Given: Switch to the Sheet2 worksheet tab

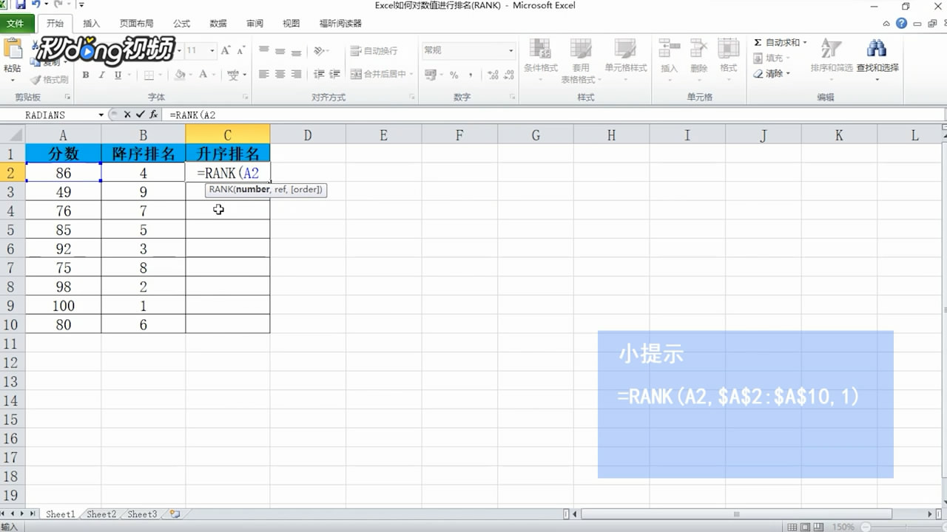Looking at the screenshot, I should click(101, 514).
